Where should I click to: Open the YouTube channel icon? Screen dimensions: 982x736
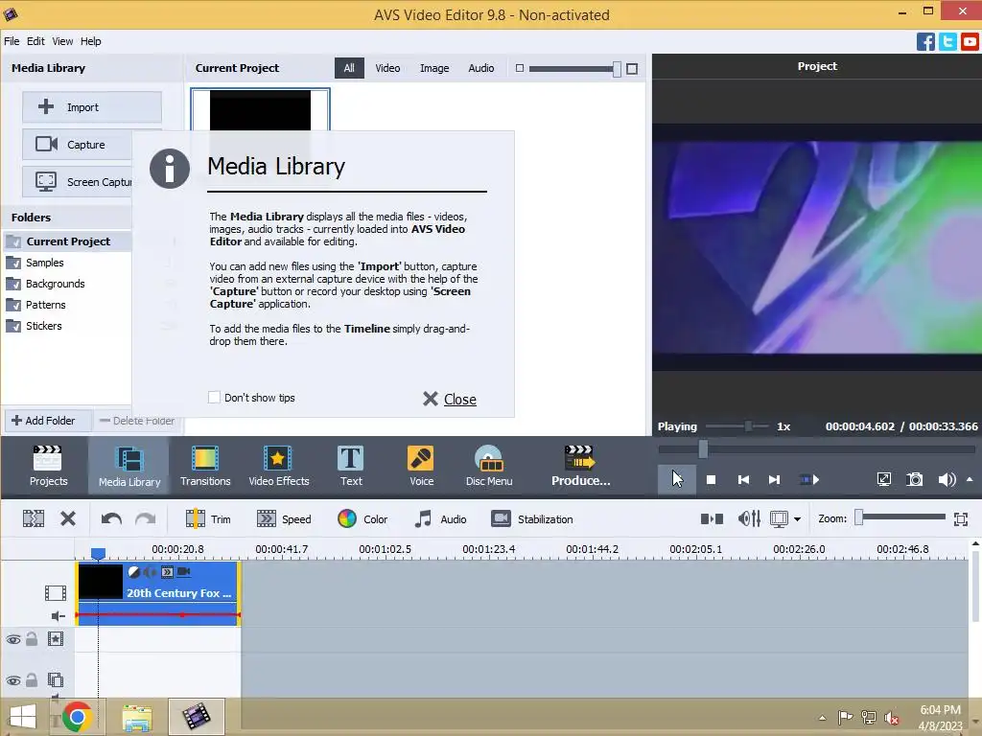coord(970,42)
